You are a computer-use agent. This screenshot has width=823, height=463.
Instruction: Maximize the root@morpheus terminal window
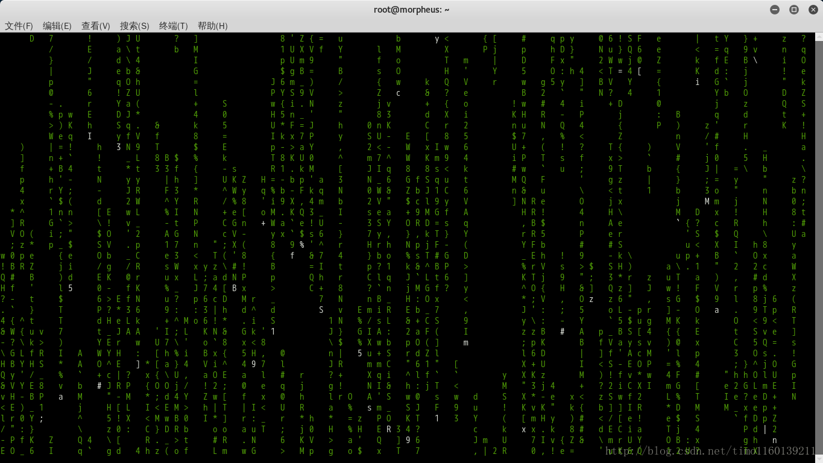click(793, 10)
